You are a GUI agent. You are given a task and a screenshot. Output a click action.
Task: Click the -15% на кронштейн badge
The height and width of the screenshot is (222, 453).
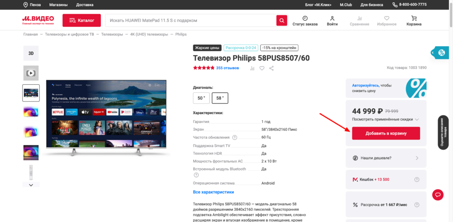click(x=279, y=48)
